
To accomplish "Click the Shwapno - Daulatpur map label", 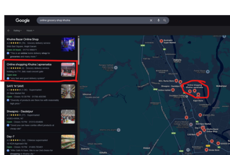I will 170,86.
